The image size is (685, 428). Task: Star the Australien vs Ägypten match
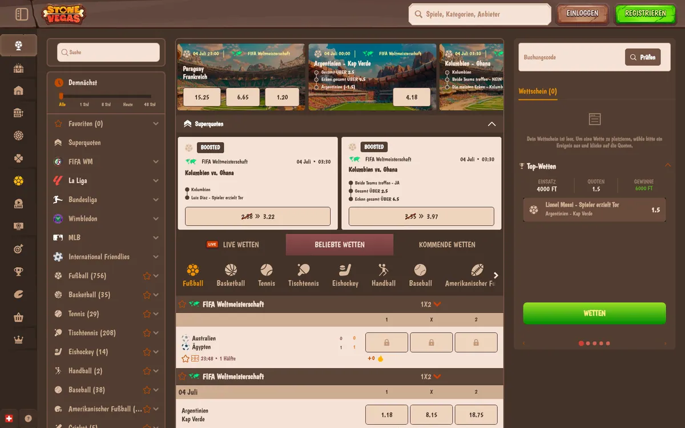(186, 358)
